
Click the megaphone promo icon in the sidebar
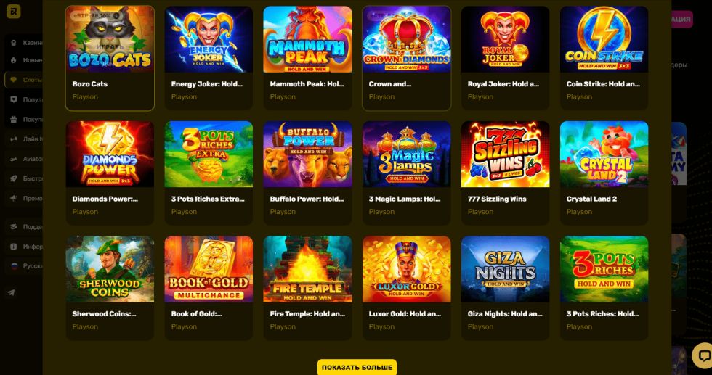(14, 198)
